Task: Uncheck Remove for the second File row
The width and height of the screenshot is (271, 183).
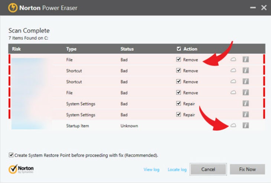Action: pos(179,92)
